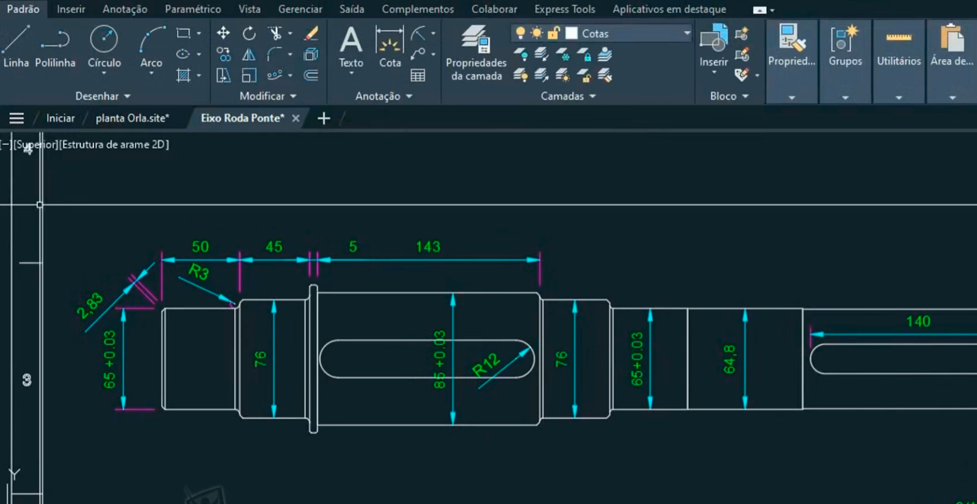Toggle the Cotas layer freeze sun icon
This screenshot has height=504, width=977.
click(x=537, y=33)
